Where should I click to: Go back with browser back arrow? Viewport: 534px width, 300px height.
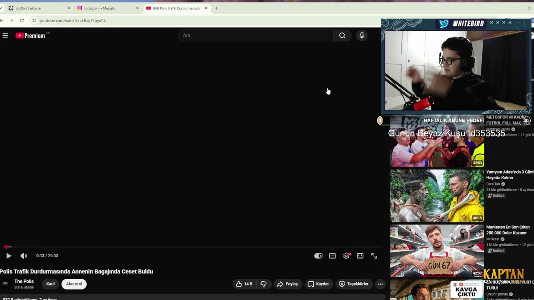click(2, 20)
